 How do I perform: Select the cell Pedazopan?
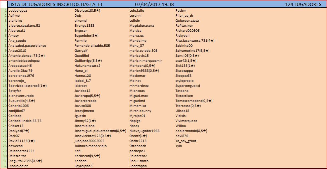pos(138,166)
